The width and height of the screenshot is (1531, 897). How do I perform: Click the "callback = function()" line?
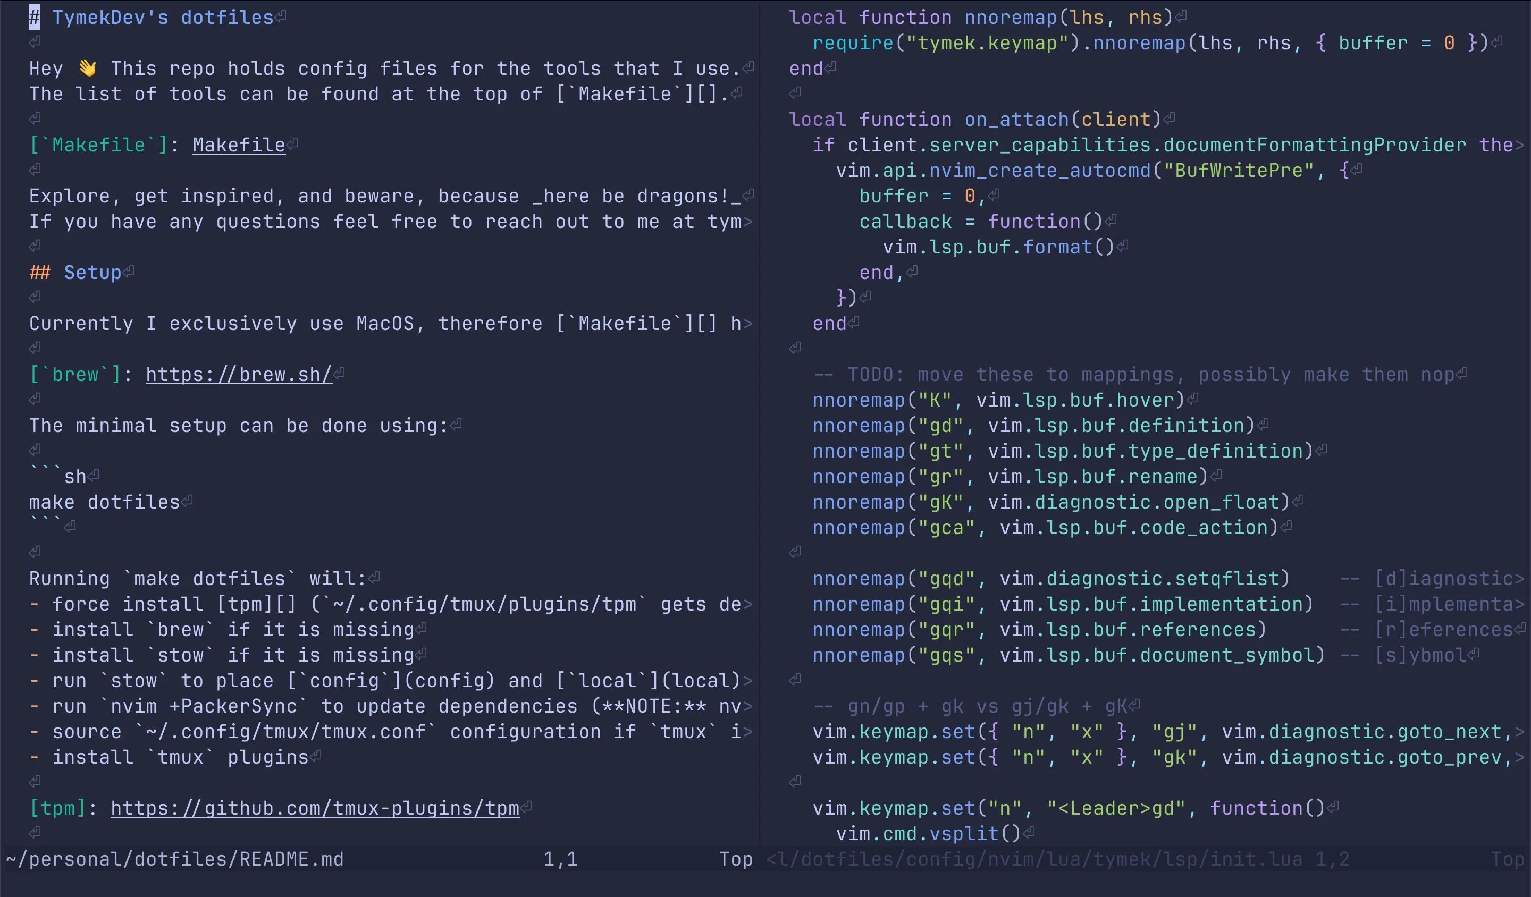pos(981,222)
